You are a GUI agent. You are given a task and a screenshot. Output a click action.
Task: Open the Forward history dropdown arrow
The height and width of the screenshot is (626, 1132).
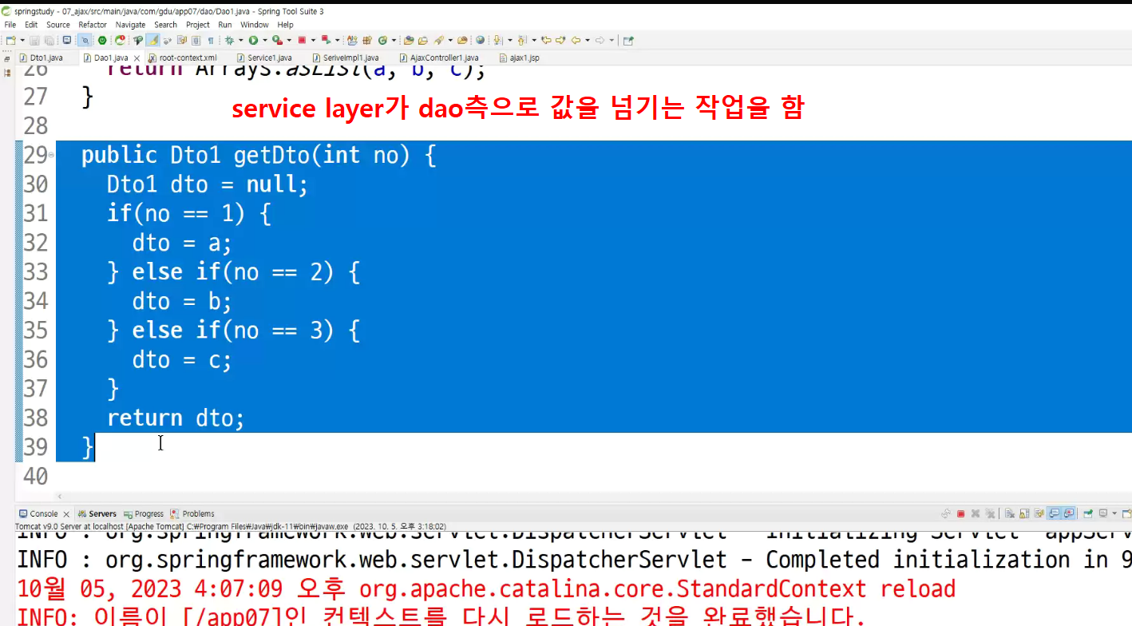tap(611, 40)
